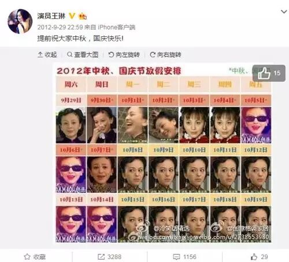The width and height of the screenshot is (289, 262).
Task: Click the 2012 holiday schedule image
Action: (x=164, y=153)
